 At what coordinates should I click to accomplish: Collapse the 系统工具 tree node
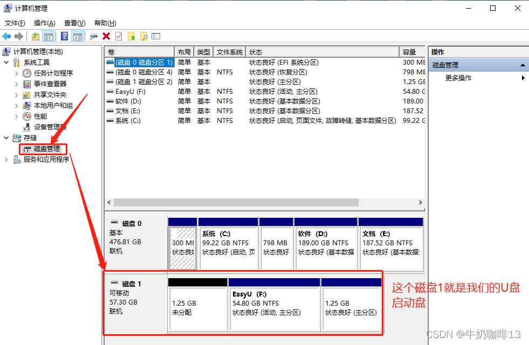click(x=6, y=63)
